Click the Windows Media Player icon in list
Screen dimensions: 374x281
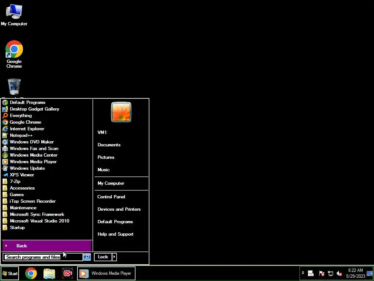[x=5, y=162]
